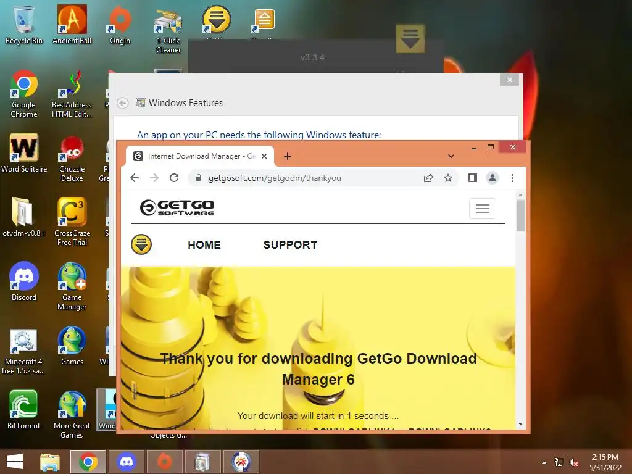Open the Recycle Bin desktop icon

pyautogui.click(x=24, y=25)
